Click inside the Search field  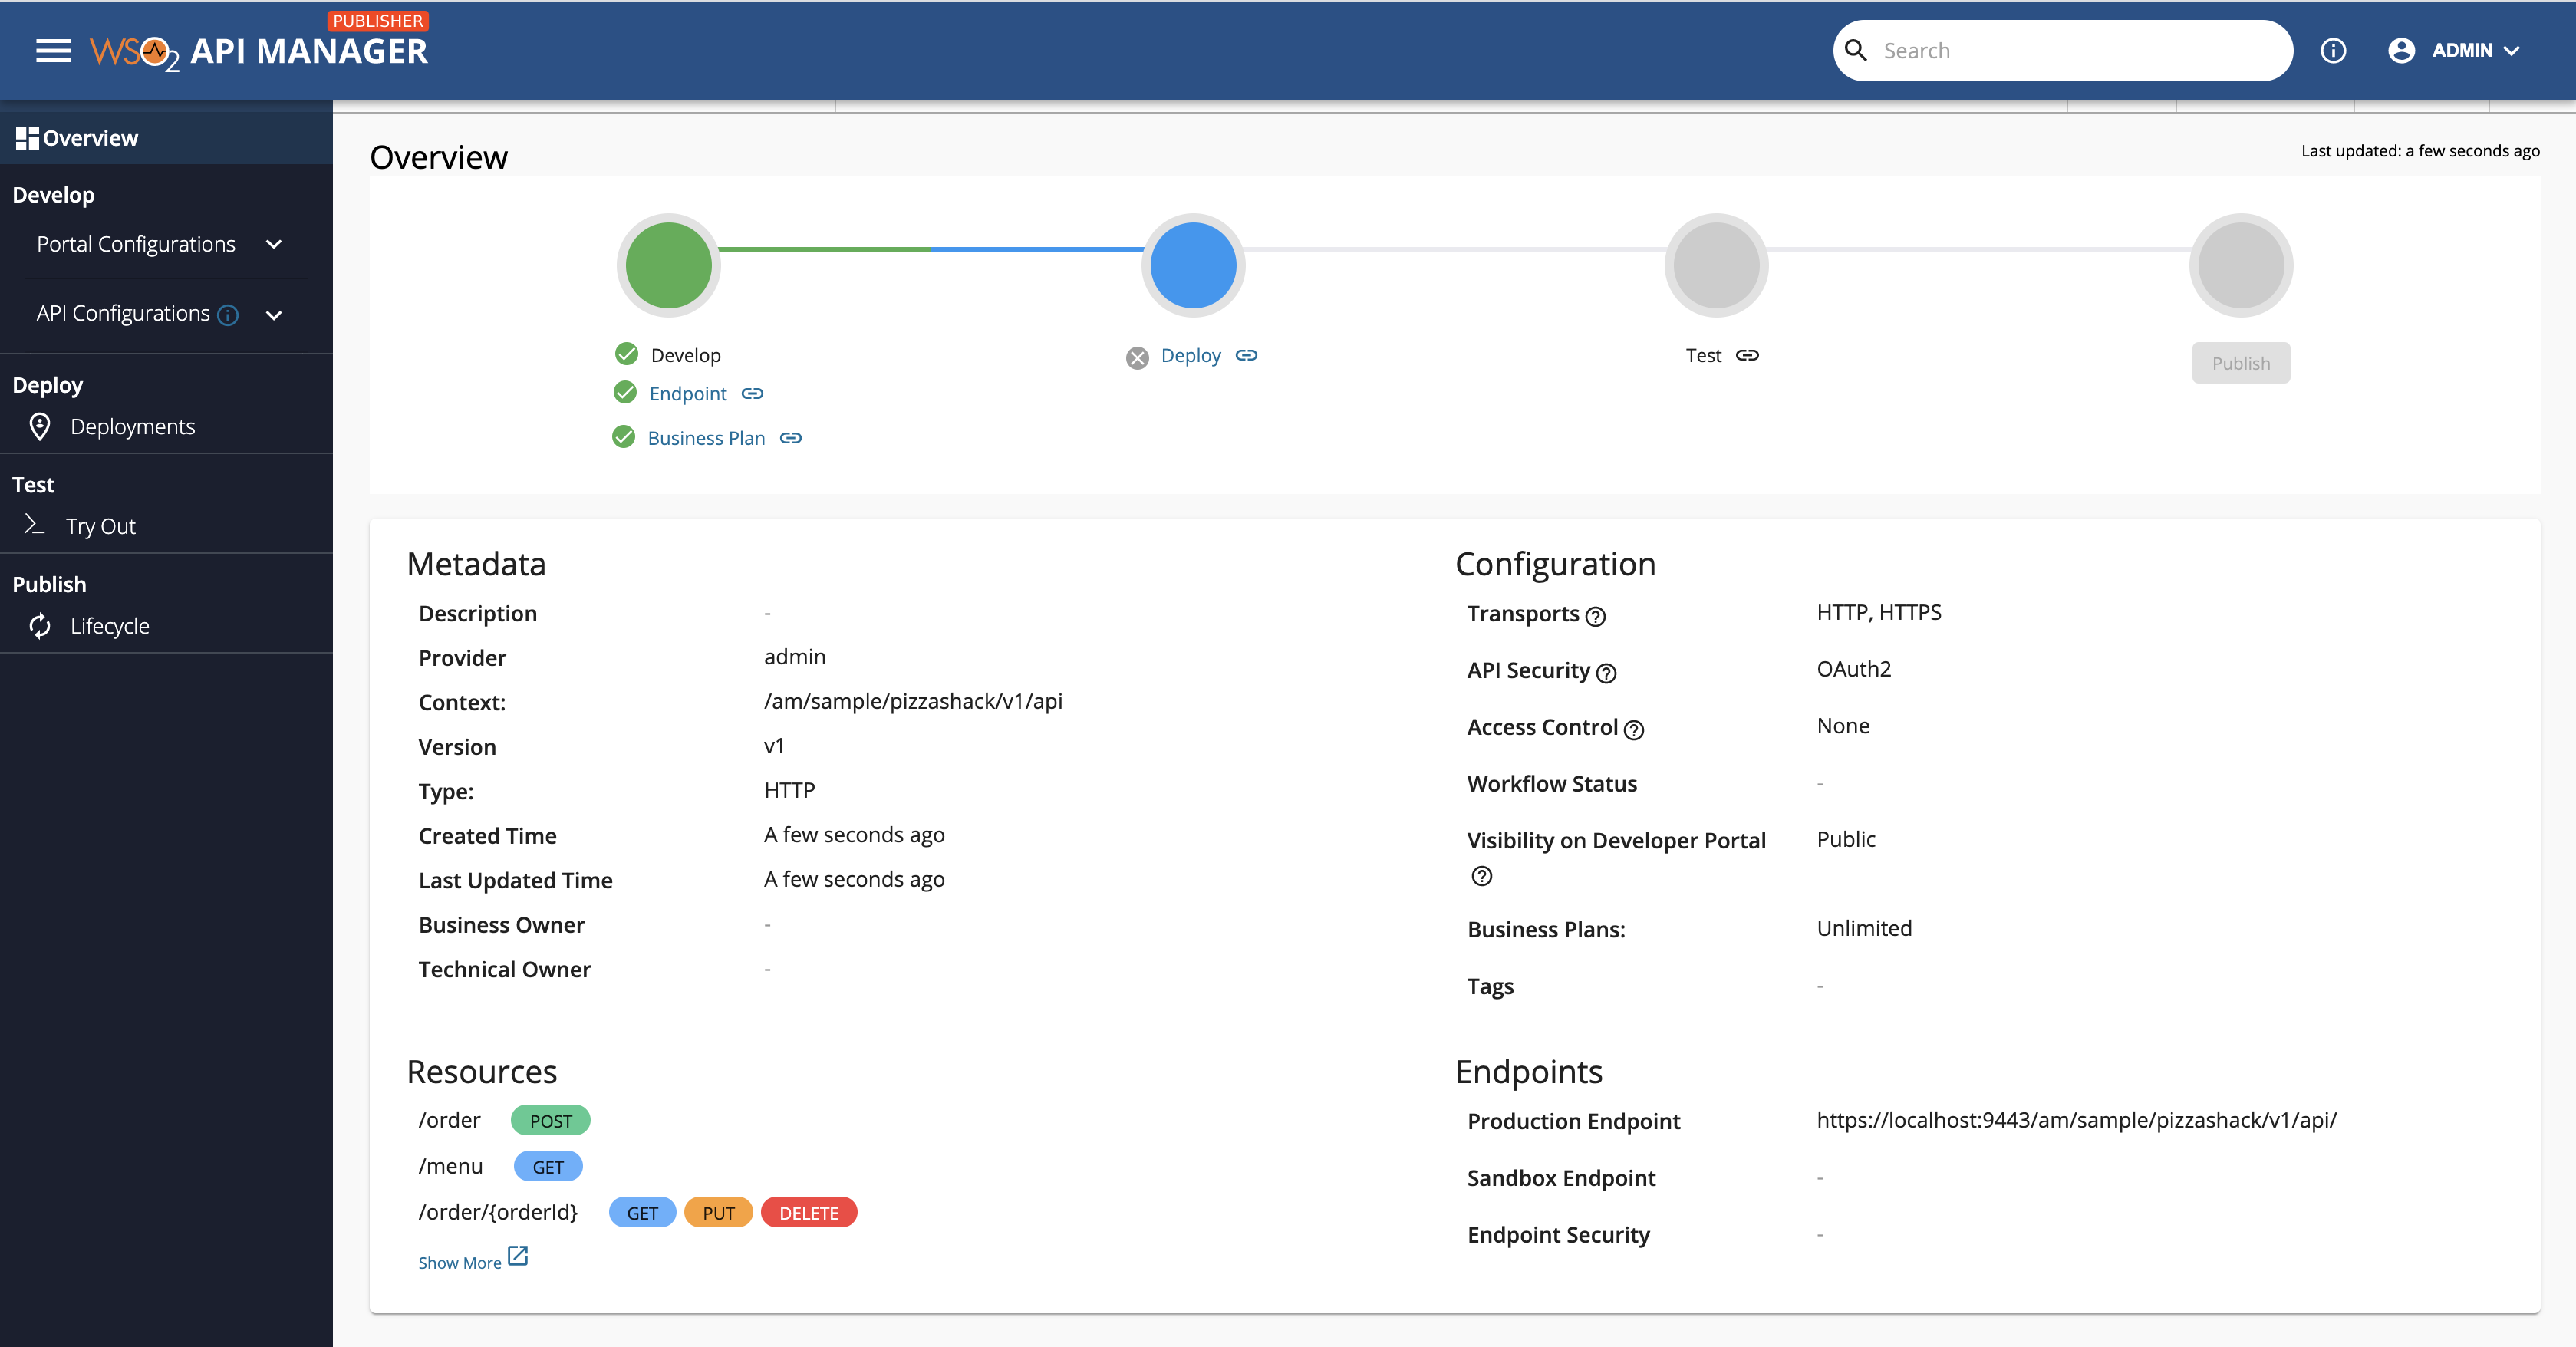point(2060,50)
